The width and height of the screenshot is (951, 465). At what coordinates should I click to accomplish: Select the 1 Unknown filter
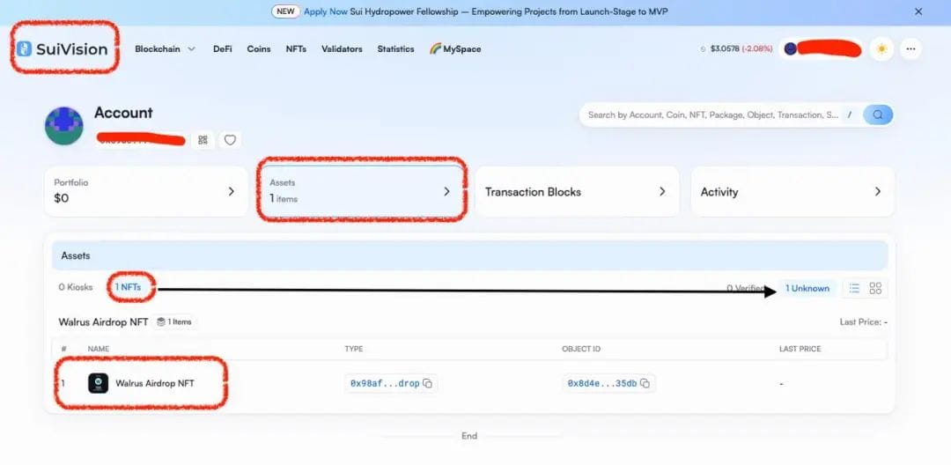click(807, 289)
